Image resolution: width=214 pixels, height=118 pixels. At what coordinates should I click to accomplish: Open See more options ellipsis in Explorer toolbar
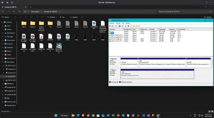coord(82,17)
